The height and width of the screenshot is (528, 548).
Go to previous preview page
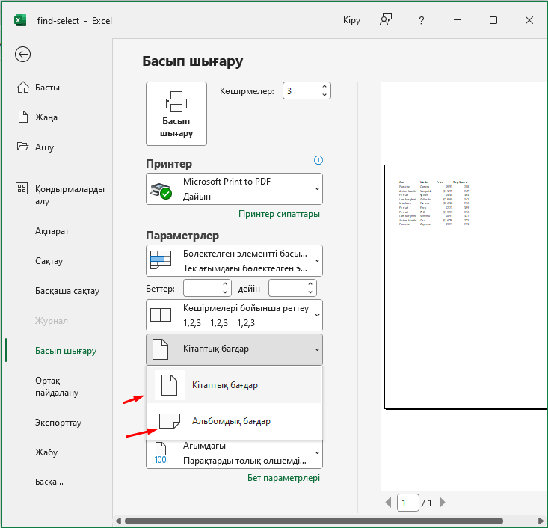tap(388, 503)
